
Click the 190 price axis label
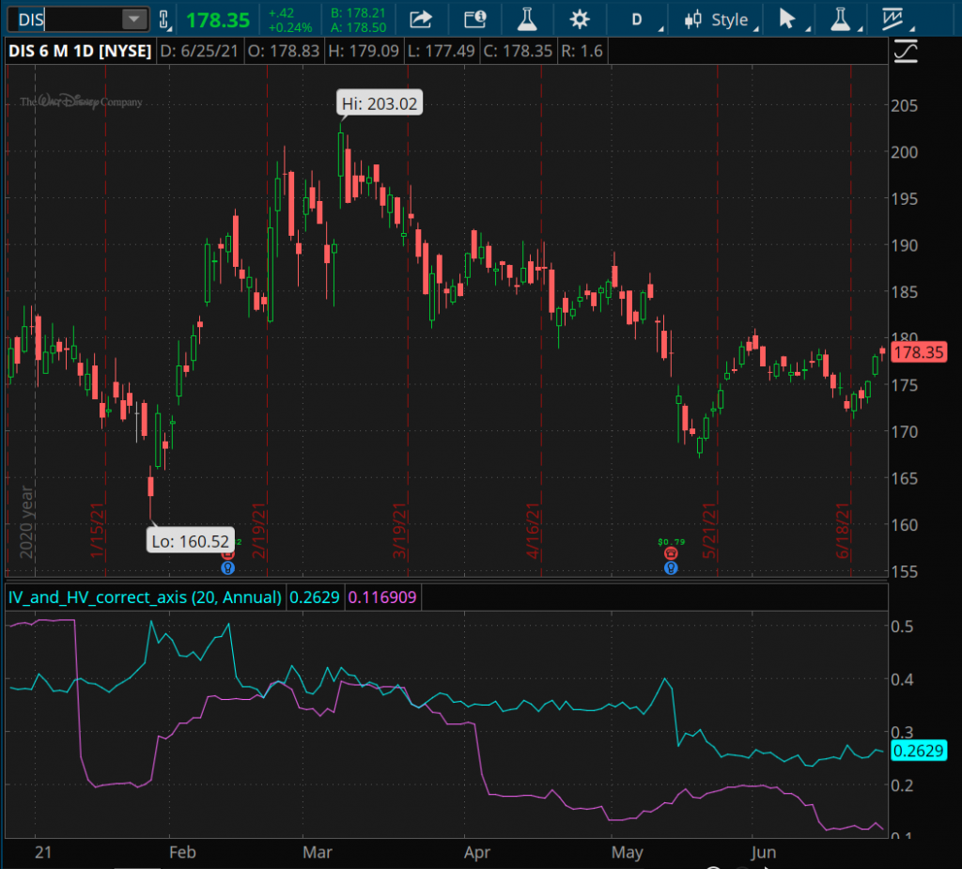point(905,245)
